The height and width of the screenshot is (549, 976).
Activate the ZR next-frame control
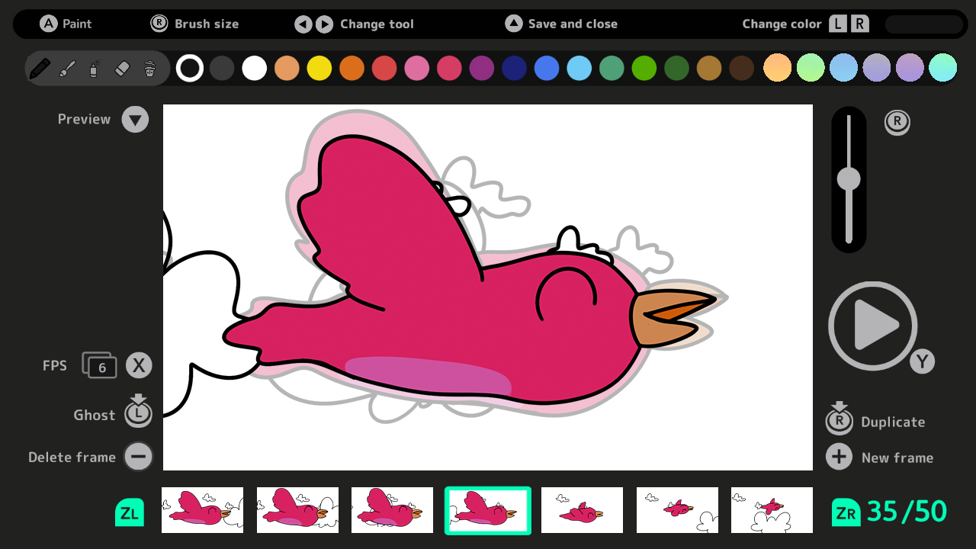point(847,512)
